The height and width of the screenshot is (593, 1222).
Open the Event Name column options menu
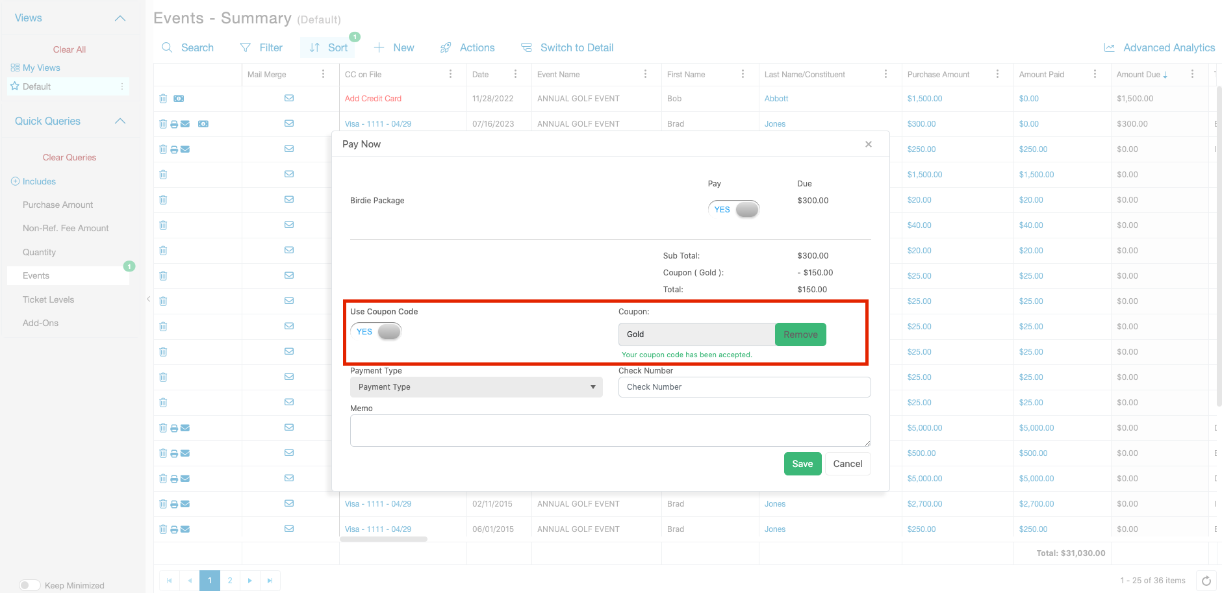click(645, 74)
